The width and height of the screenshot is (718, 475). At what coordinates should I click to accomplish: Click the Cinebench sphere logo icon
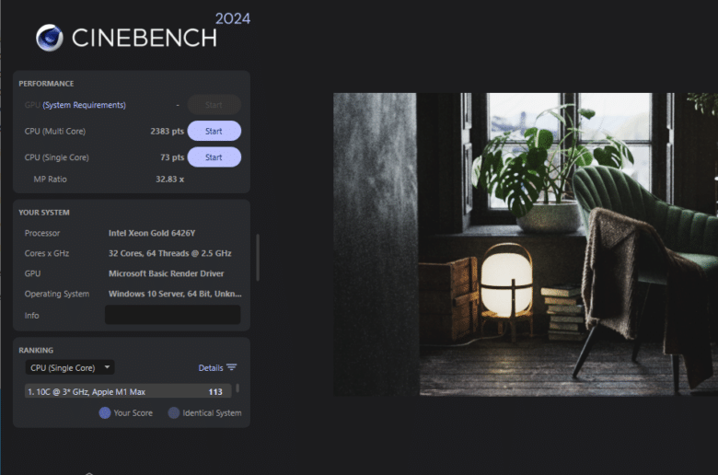50,38
